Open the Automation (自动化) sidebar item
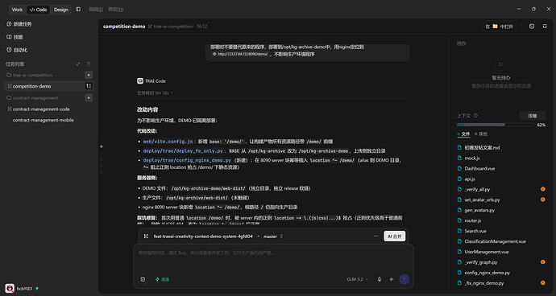 pyautogui.click(x=17, y=50)
